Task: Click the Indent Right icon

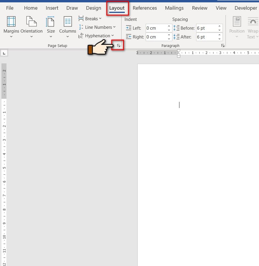Action: point(129,37)
